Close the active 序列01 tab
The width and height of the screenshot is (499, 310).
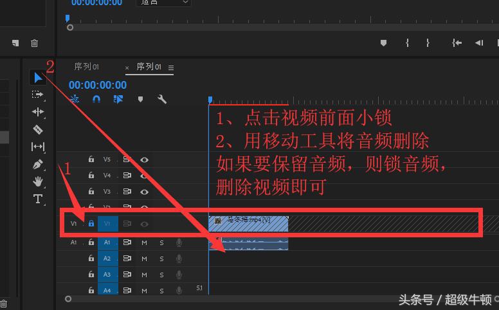[x=127, y=68]
